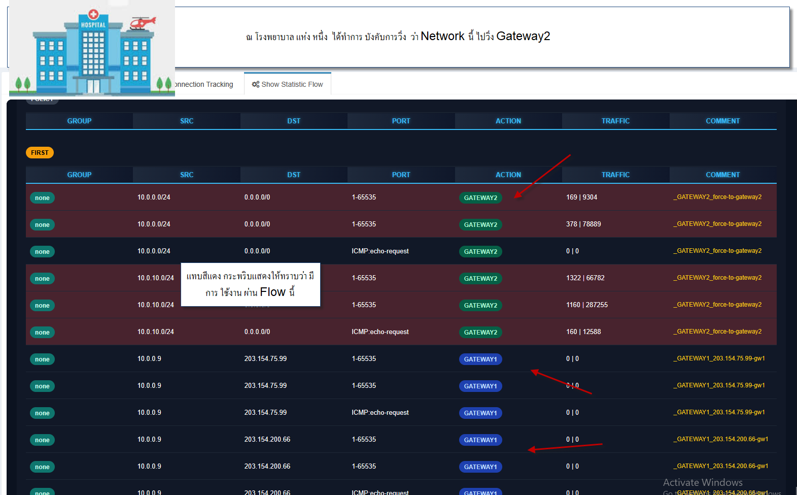Click PORT header above the FIRST badge
Screen dimensions: 797x495
click(x=401, y=121)
